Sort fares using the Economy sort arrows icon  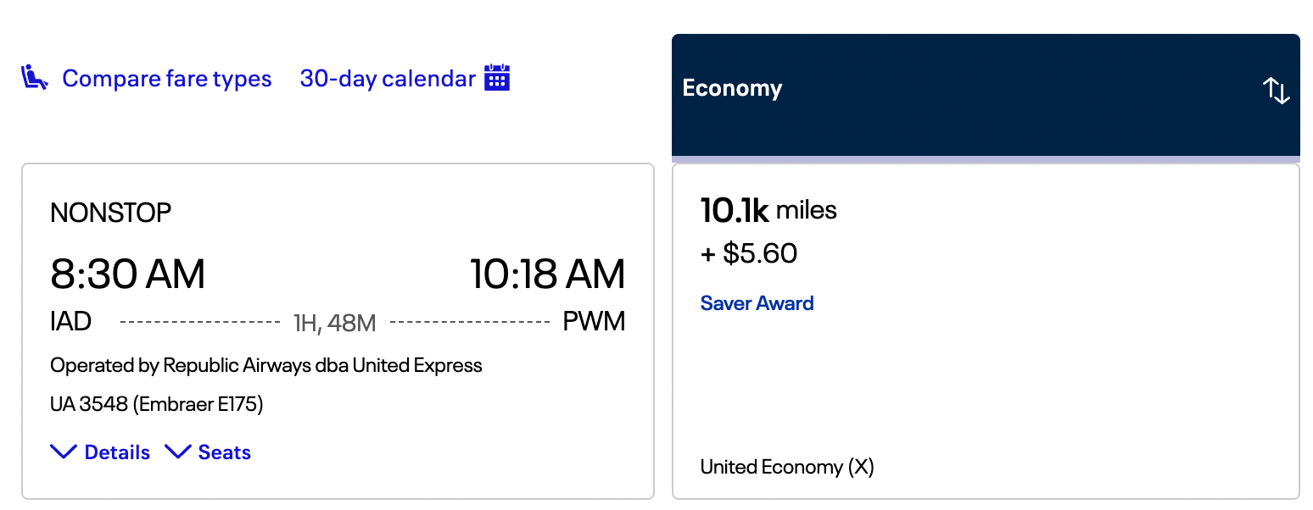(1276, 90)
